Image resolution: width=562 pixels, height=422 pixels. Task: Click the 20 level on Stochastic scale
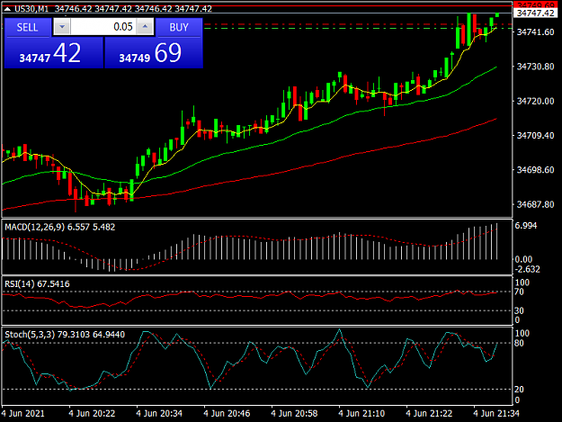click(520, 389)
